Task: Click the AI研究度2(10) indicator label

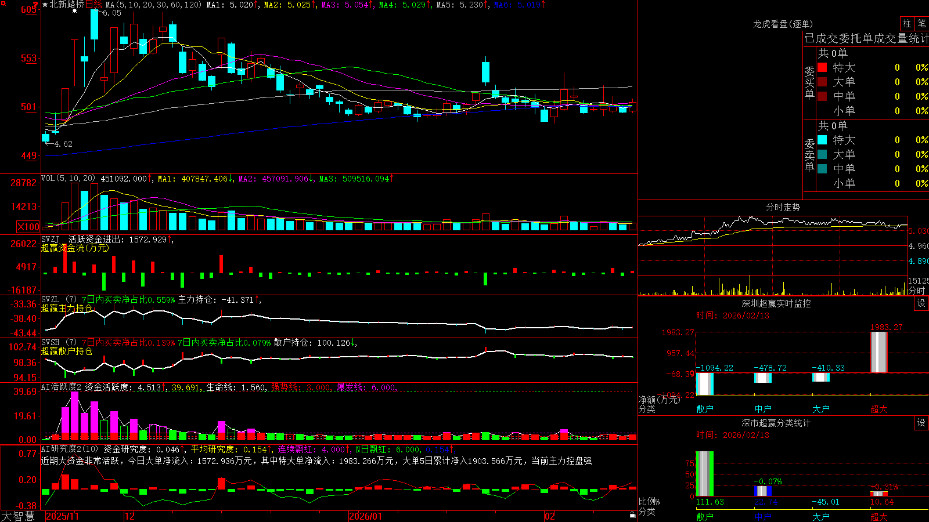Action: click(x=70, y=449)
